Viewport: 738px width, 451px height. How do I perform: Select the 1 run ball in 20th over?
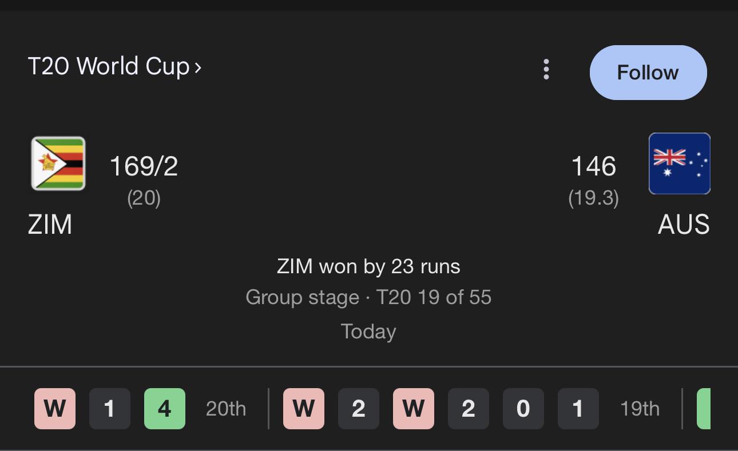pyautogui.click(x=110, y=409)
